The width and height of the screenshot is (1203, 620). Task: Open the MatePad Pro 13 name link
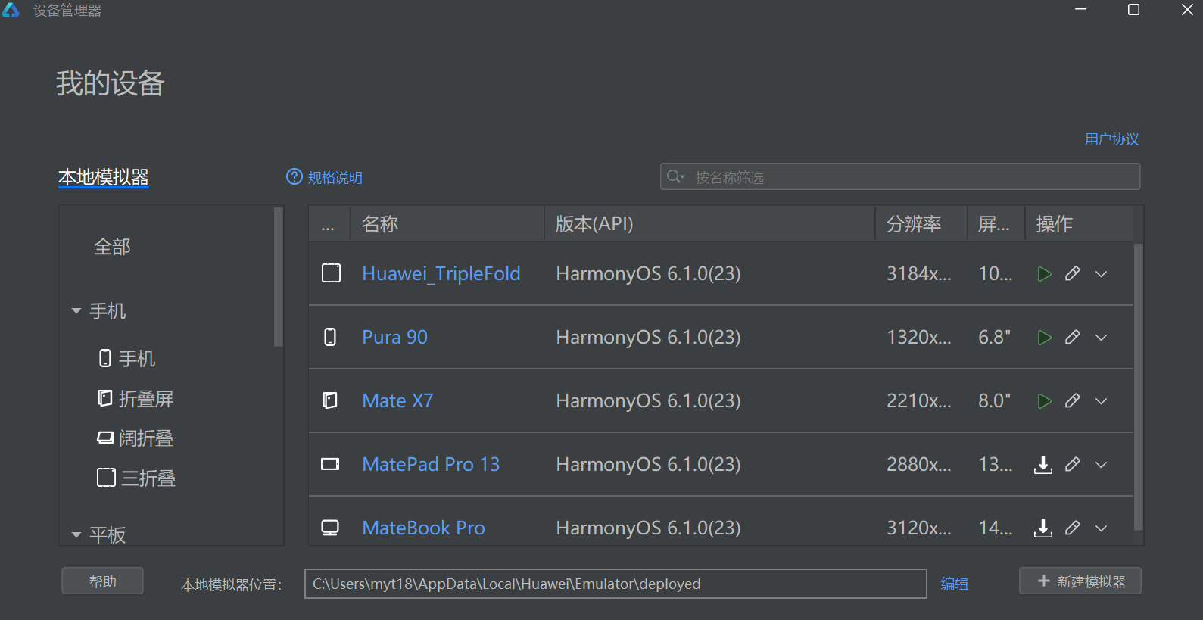click(431, 464)
